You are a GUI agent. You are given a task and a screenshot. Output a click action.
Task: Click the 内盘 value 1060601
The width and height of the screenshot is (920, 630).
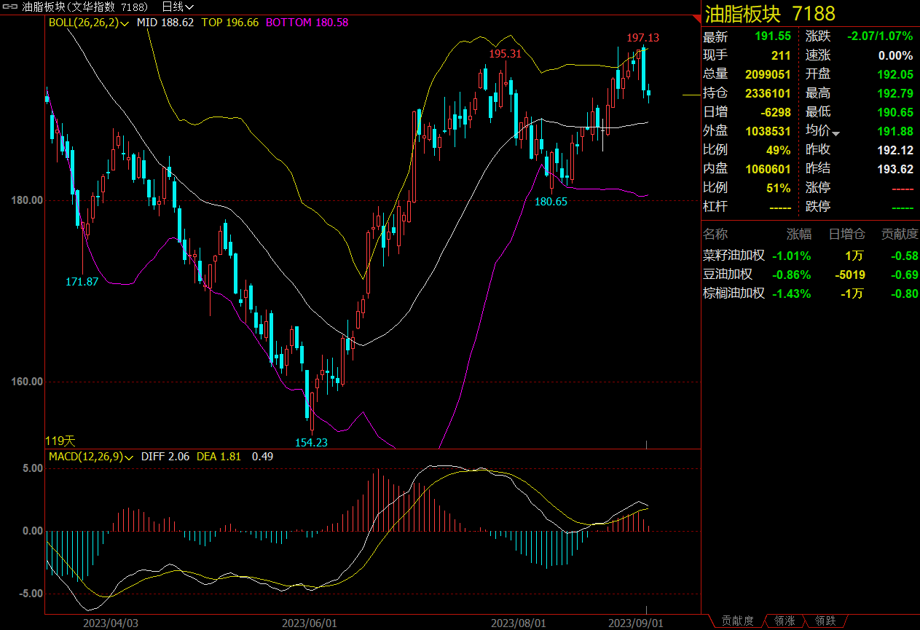point(768,169)
